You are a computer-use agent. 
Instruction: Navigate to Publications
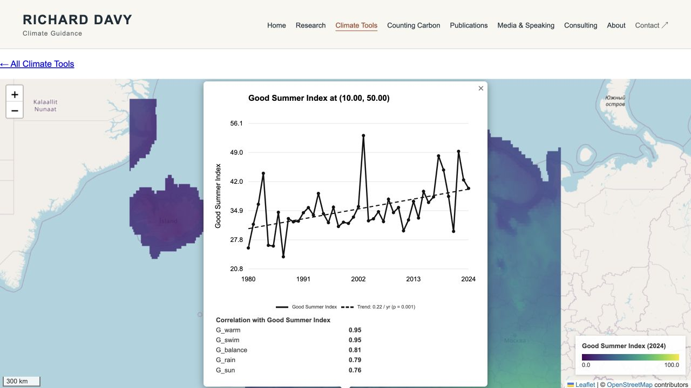click(469, 25)
